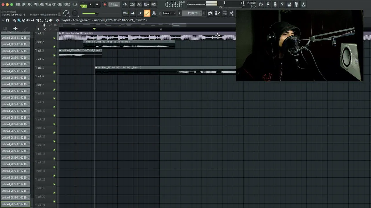Adjust the main volume knob
Screen dimensions: 371x208
66,13
